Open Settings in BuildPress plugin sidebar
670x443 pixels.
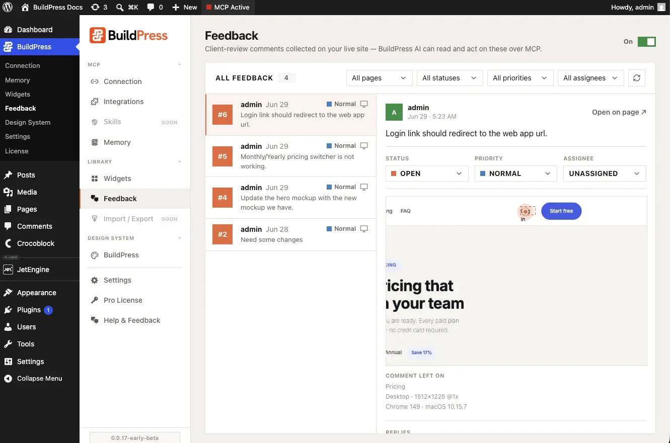point(135,280)
